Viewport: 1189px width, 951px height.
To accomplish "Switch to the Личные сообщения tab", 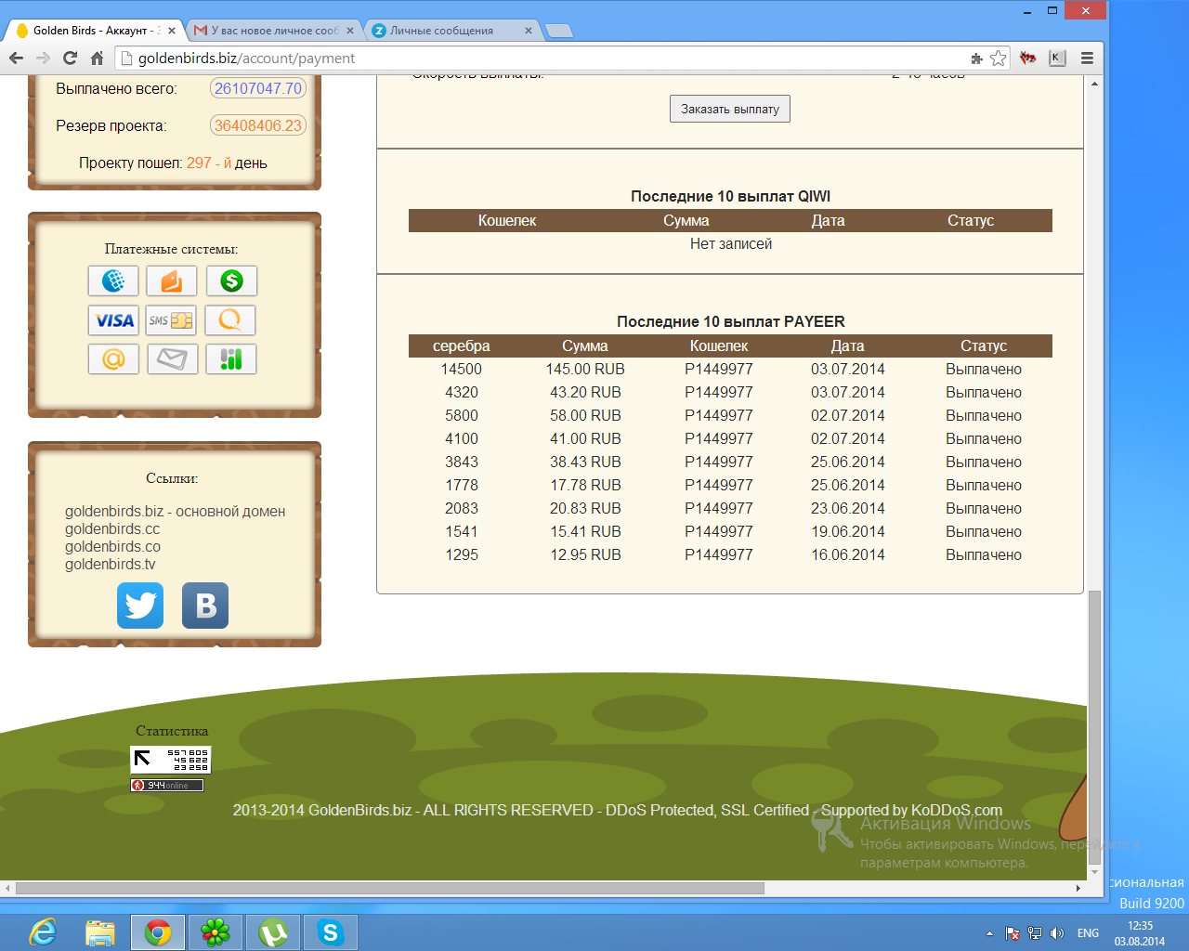I will coord(451,31).
